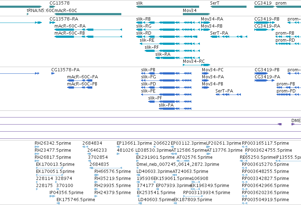Screen dimensions: 301x205
Task: Click the tRNA:N5:60C label
Action: pos(41,10)
